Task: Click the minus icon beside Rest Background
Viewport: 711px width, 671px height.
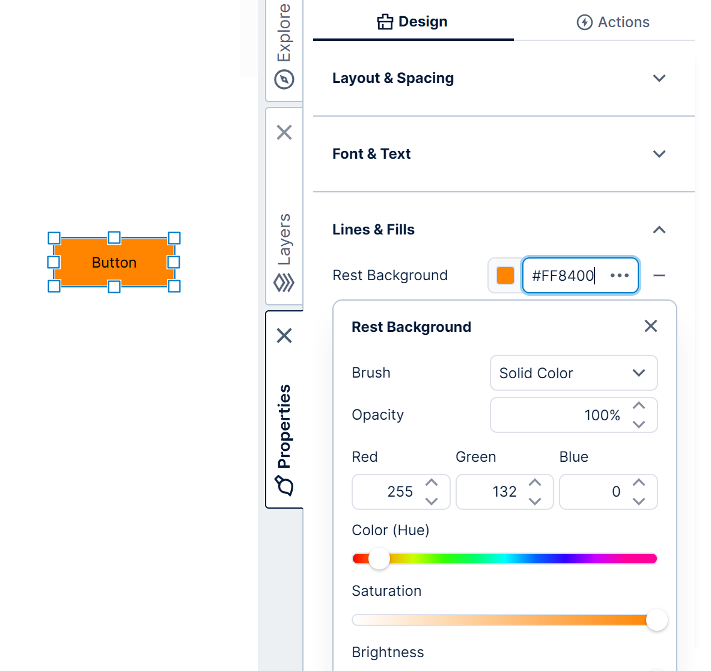Action: click(659, 275)
